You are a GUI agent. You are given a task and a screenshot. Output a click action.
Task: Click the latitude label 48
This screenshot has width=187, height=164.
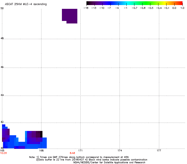2,38
